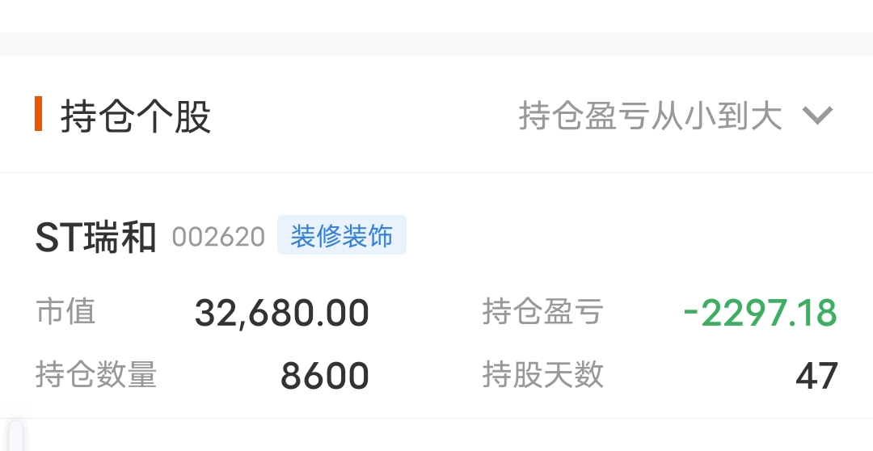Click the stock code 002620

pos(218,237)
